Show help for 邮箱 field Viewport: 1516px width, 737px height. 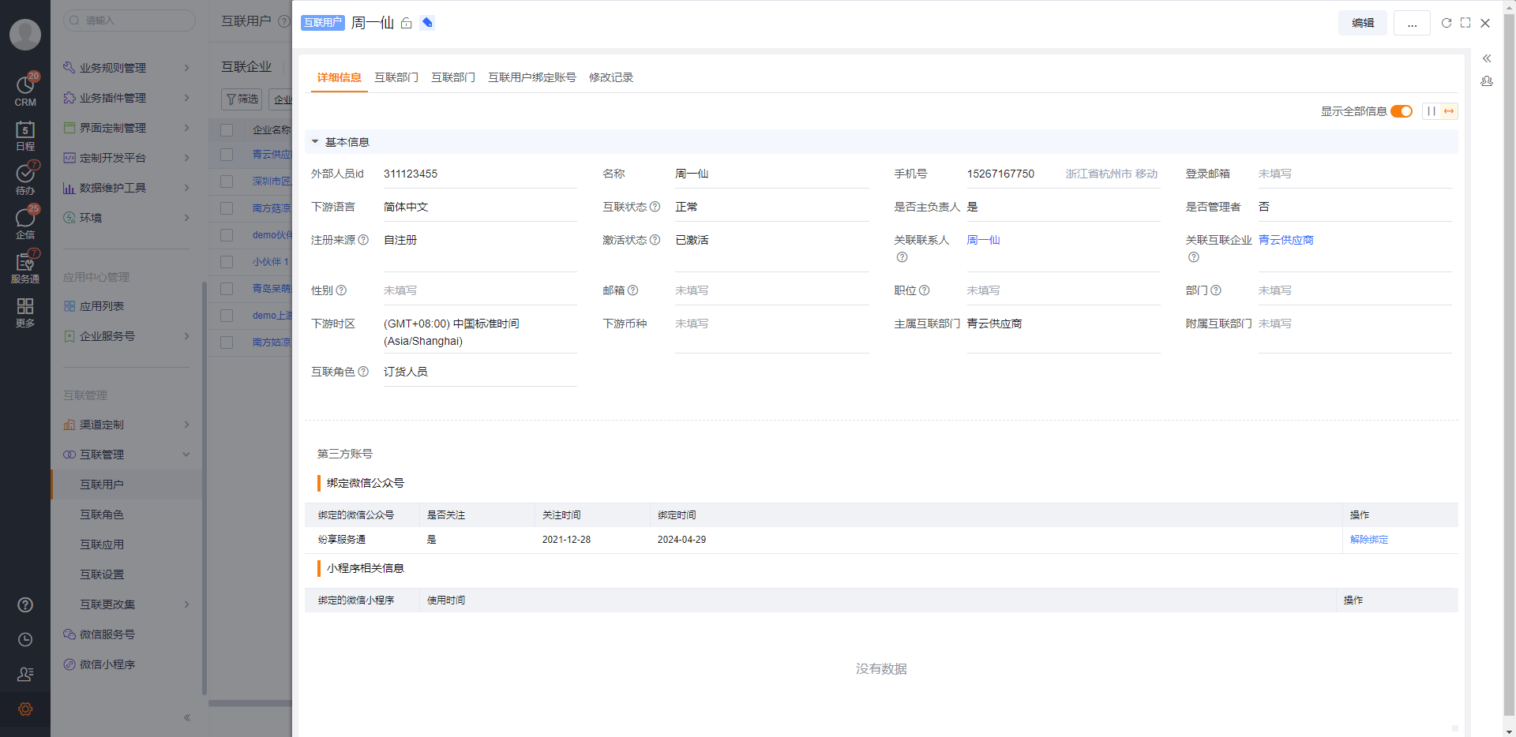tap(632, 290)
